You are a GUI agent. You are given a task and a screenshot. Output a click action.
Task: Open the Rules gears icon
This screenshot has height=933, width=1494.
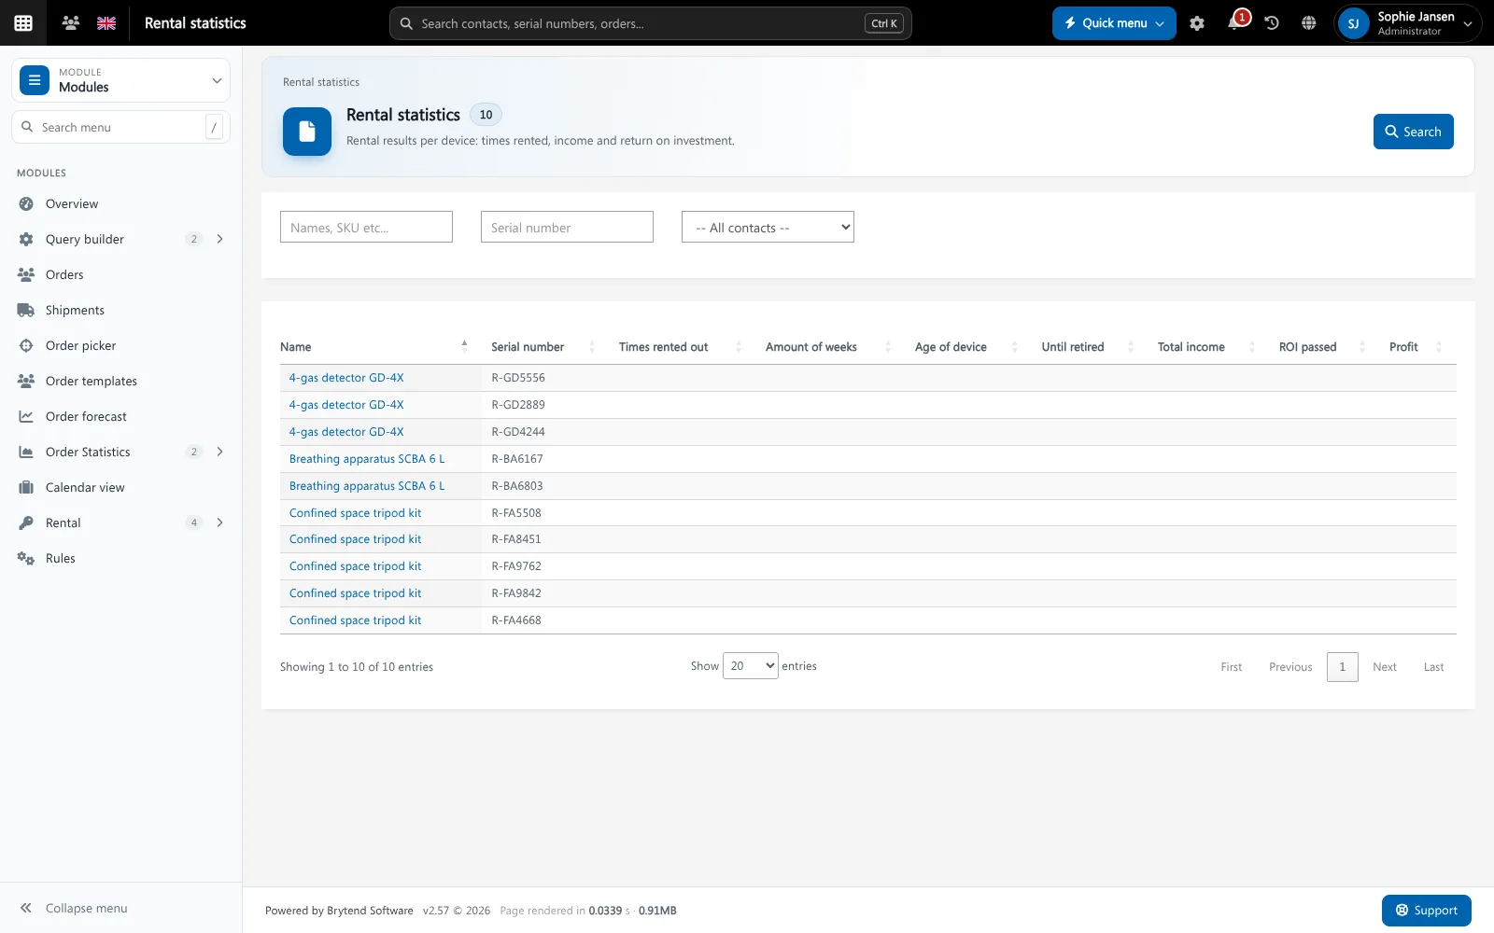(x=26, y=558)
